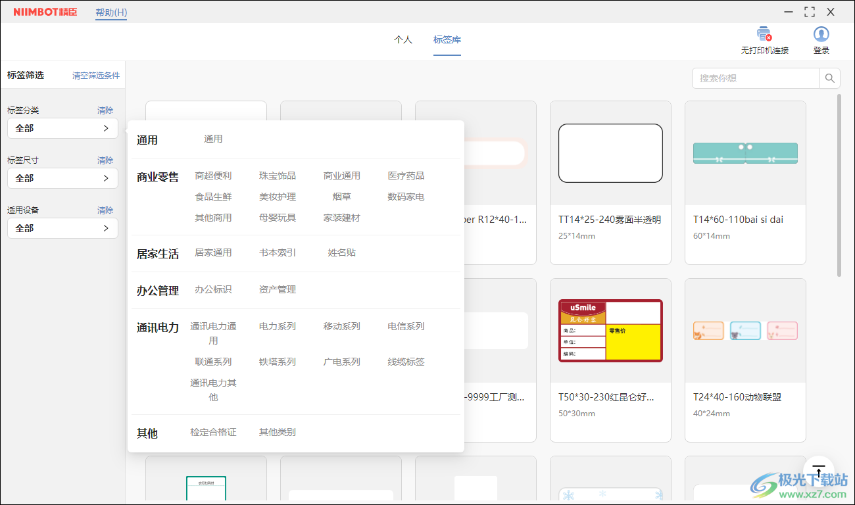Viewport: 855px width, 505px height.
Task: Click the vertical scrollbar of label list
Action: (x=839, y=185)
